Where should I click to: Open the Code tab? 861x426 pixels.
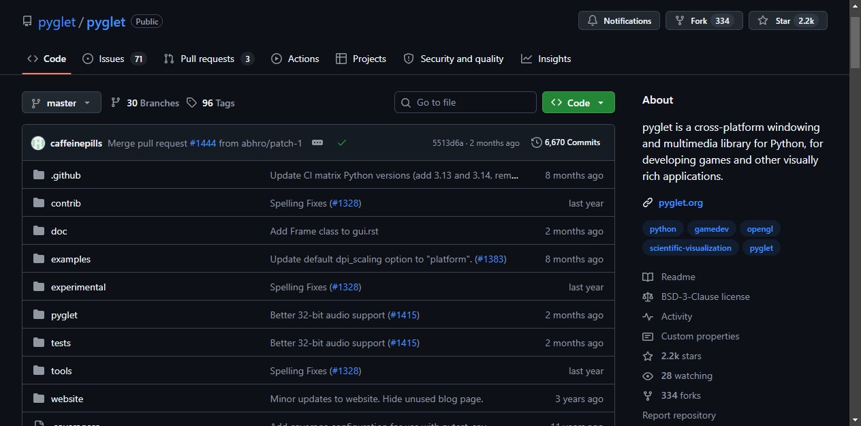pos(46,59)
